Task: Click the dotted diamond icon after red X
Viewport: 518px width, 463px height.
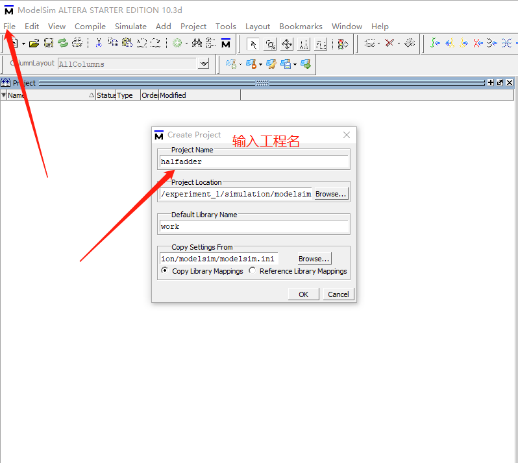Action: 410,43
